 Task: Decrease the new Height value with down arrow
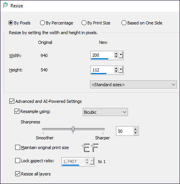coord(116,71)
